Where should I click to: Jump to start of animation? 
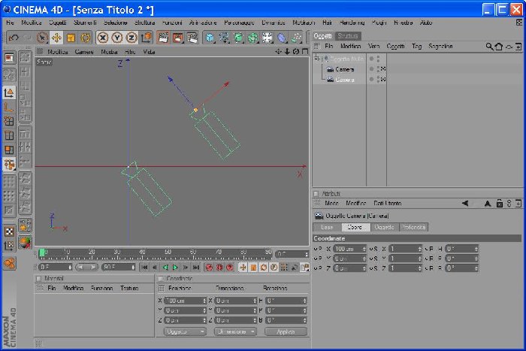pos(144,268)
